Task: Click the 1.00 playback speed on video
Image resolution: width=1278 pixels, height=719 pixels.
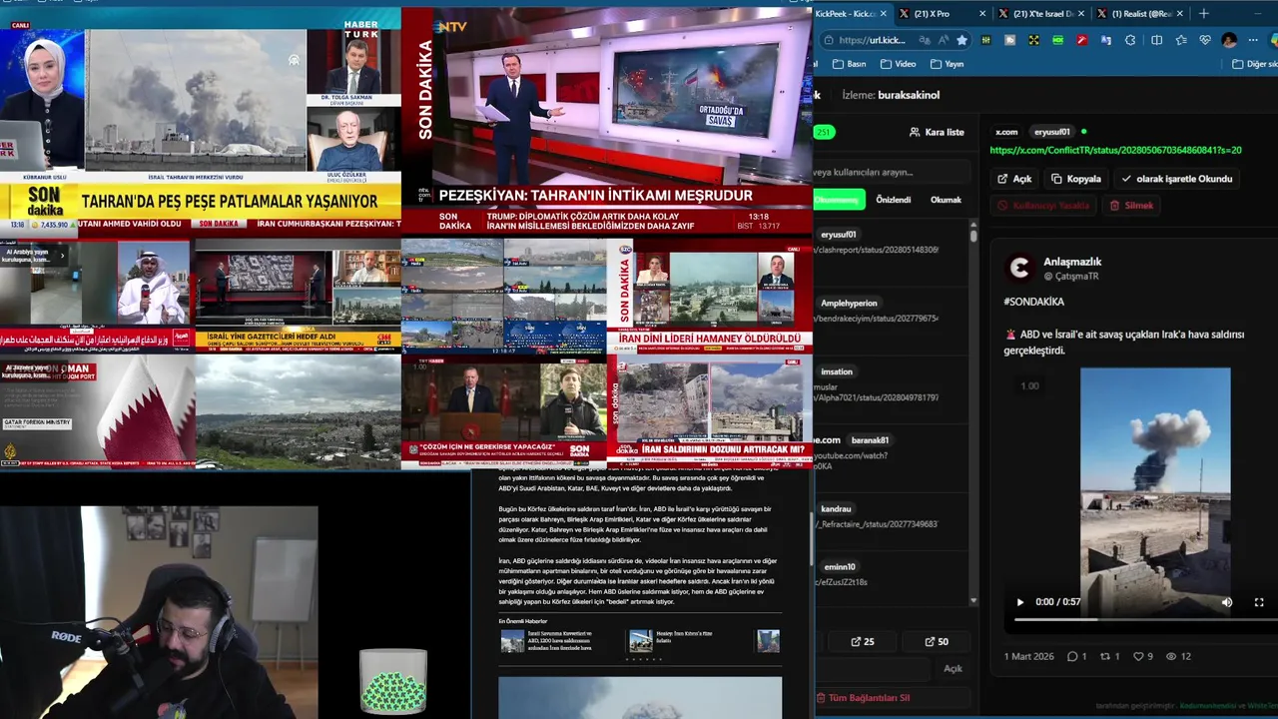Action: point(1029,385)
